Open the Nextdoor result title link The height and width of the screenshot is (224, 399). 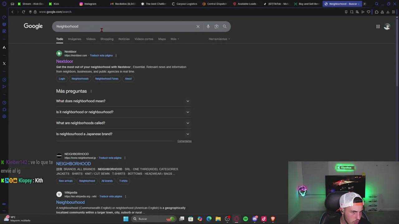coord(65,61)
